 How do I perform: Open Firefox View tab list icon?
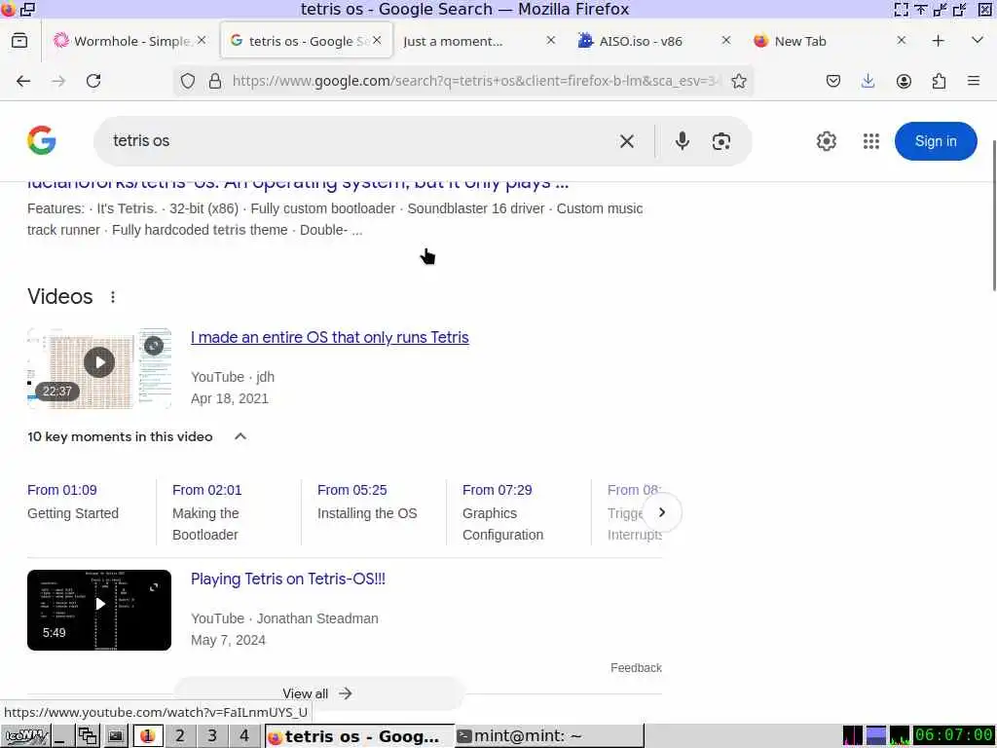tap(19, 41)
